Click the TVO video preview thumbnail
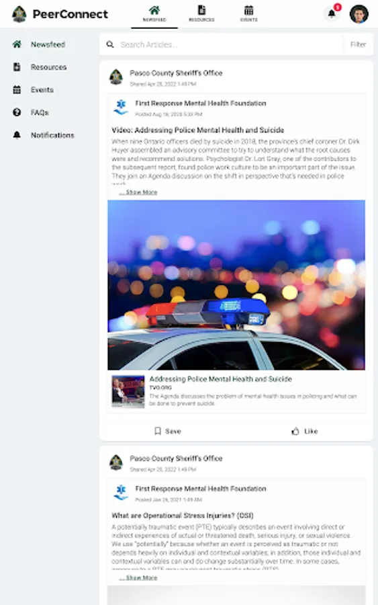Viewport: 378px width, 605px height. pyautogui.click(x=128, y=391)
